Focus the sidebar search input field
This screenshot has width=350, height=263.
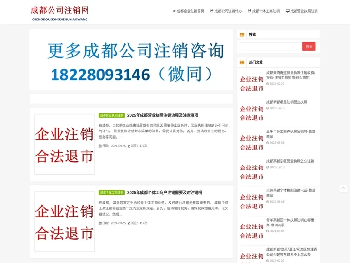271,47
